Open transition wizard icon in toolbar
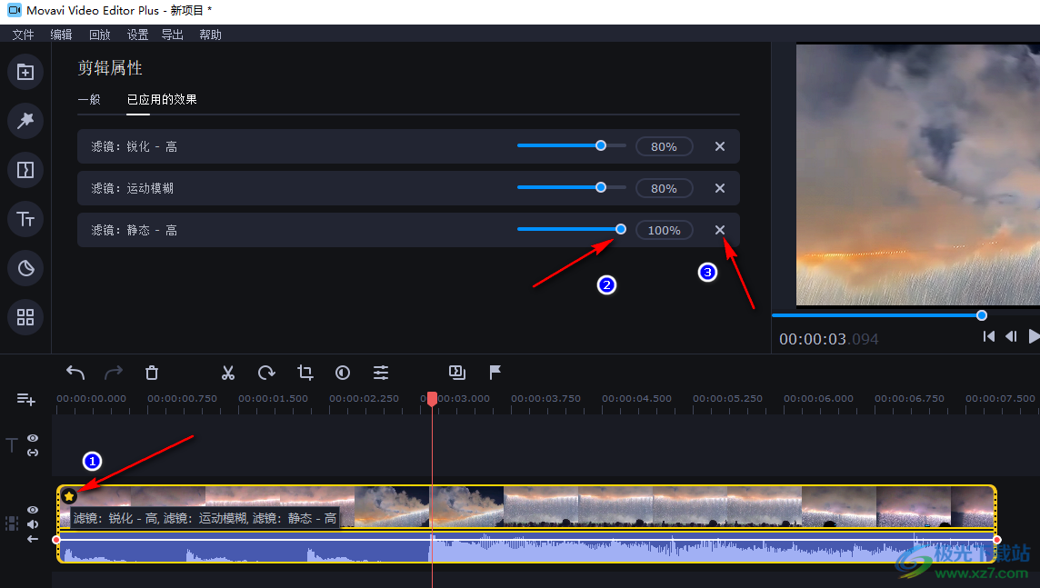This screenshot has height=588, width=1040. pos(457,373)
